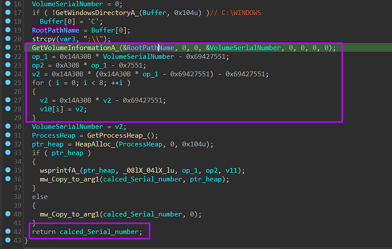Click calced_Serial_number in return statement
This screenshot has height=249, width=392.
click(99, 232)
